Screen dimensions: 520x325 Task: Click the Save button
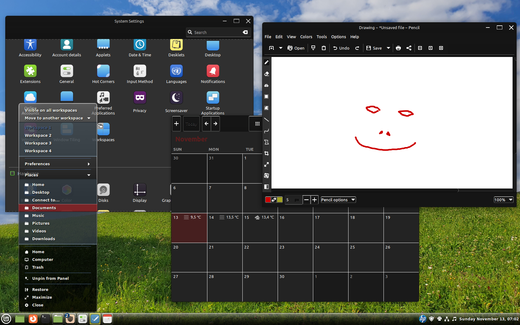coord(374,48)
